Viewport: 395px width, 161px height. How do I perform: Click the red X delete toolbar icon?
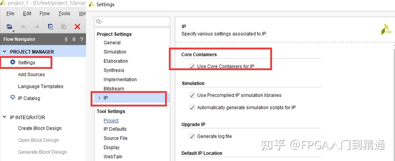[77, 27]
